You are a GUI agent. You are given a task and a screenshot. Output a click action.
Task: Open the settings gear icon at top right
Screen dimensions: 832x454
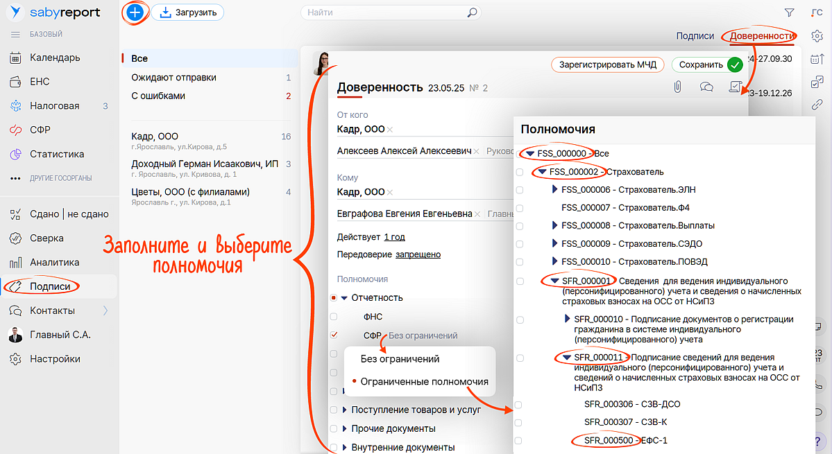817,37
